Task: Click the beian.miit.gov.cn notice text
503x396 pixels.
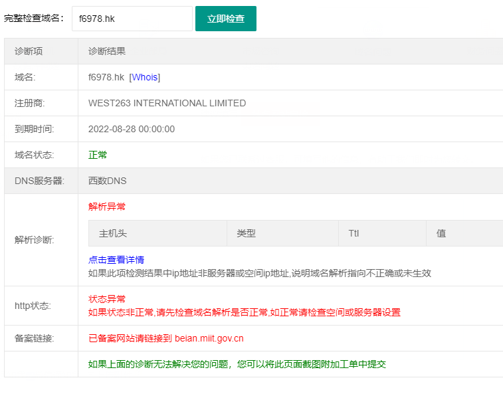Action: click(x=166, y=338)
